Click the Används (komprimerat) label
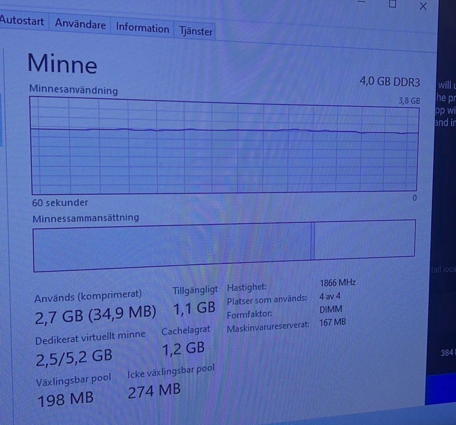This screenshot has width=456, height=425. click(x=88, y=296)
